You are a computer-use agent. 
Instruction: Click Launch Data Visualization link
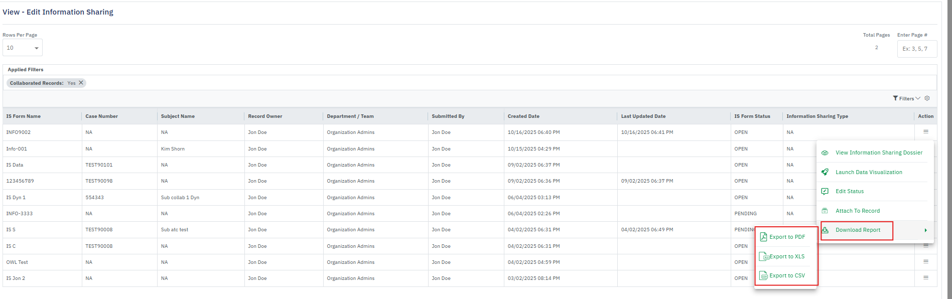[x=868, y=172]
